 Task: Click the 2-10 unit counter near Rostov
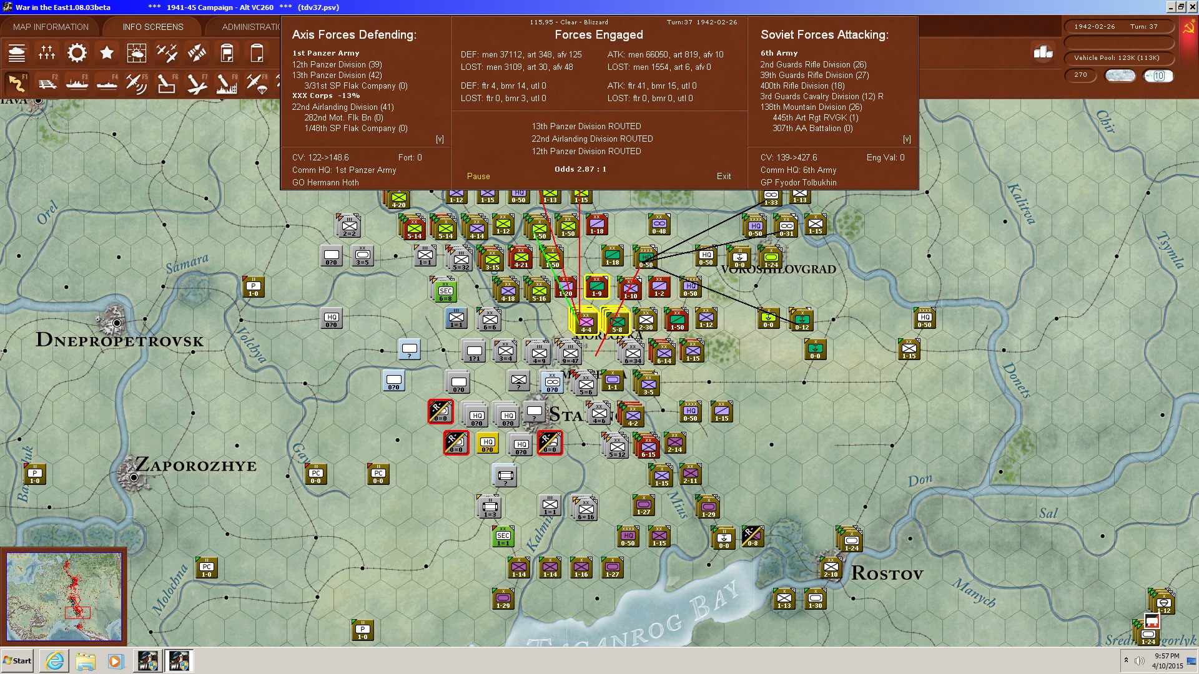831,568
